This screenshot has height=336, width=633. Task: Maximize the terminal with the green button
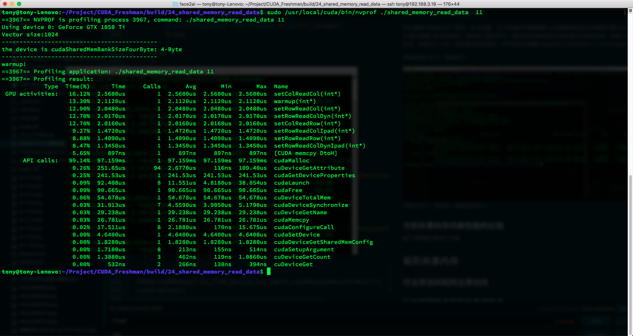tap(19, 4)
